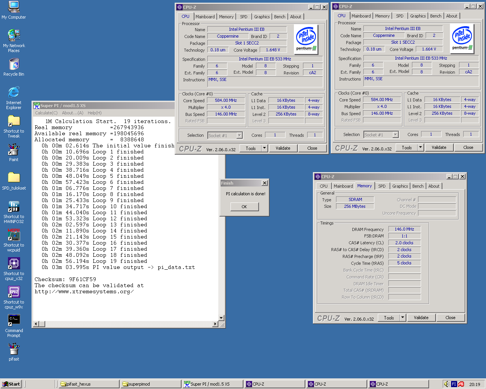Click the http://www.xtremesystems.org/ text
This screenshot has height=389, width=486.
[84, 291]
